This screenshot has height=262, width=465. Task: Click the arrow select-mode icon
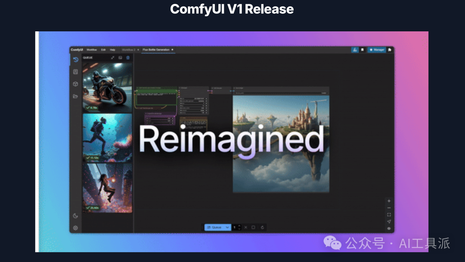(389, 222)
